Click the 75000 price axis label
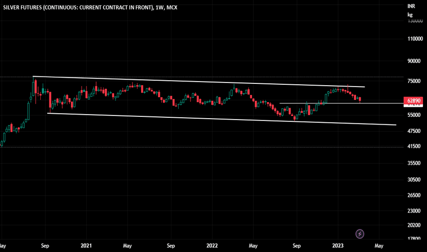This screenshot has height=252, width=427. tap(414, 81)
